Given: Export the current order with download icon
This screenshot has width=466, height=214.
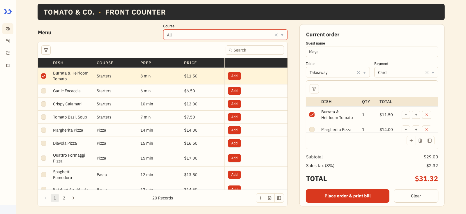Looking at the screenshot, I should point(420,141).
